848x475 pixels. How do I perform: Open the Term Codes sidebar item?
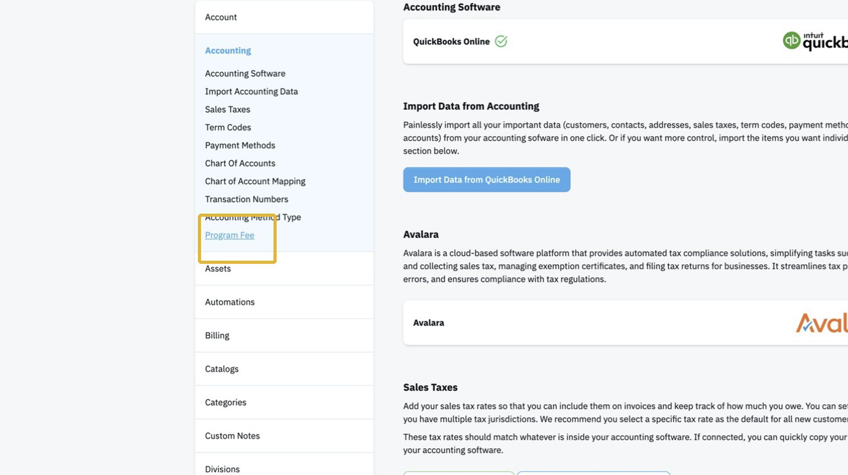click(x=228, y=128)
